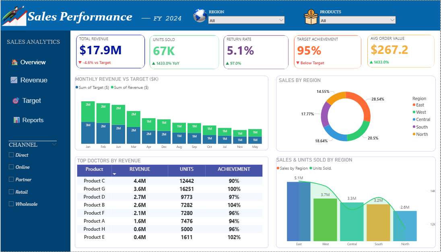Click the orange East legend swatch
Screen dimensions: 441x252
pos(414,105)
